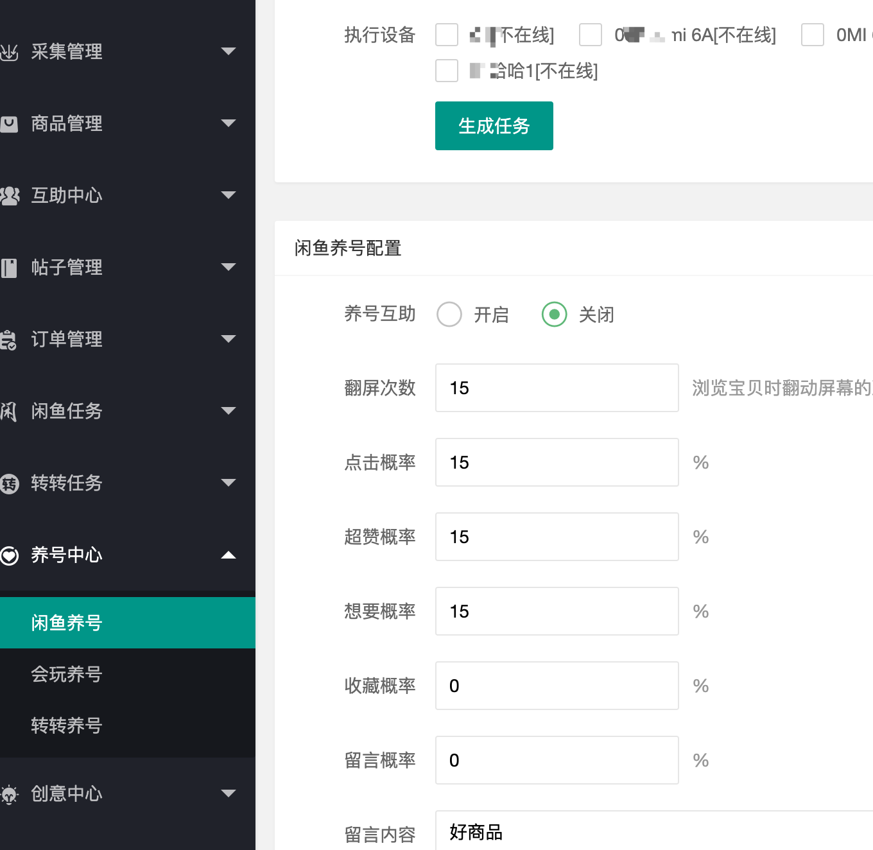
Task: Click the 生成任务 button
Action: (494, 126)
